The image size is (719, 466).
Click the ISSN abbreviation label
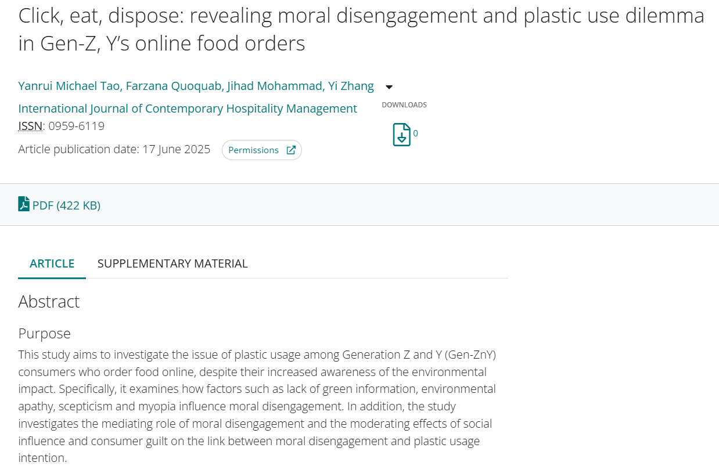tap(30, 126)
